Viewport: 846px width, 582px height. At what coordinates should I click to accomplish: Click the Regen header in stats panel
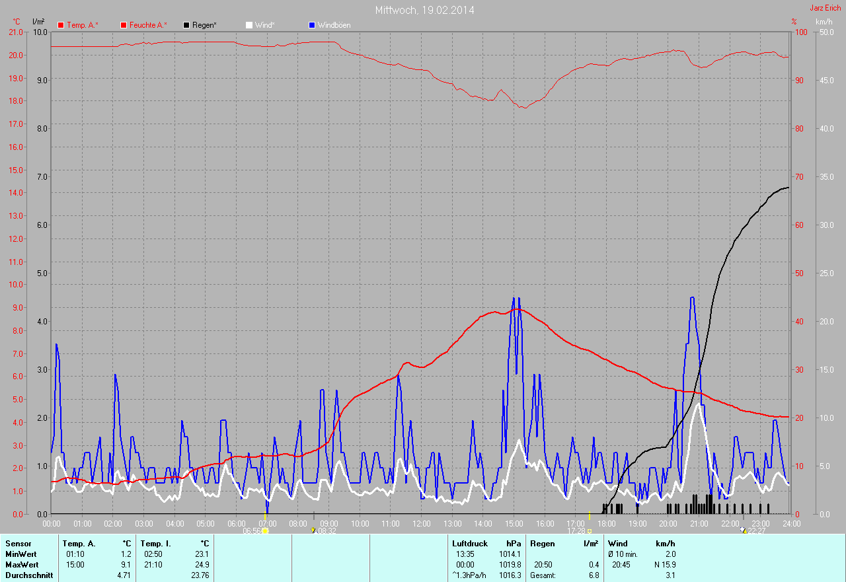543,544
